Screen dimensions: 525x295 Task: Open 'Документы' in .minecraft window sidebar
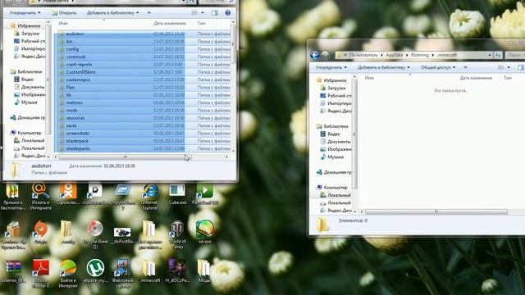[x=336, y=142]
